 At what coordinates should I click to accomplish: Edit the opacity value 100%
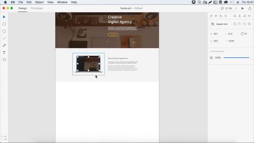tap(218, 58)
